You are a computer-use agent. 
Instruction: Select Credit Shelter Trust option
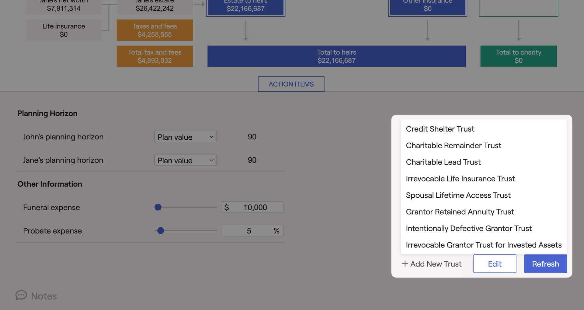tap(440, 129)
